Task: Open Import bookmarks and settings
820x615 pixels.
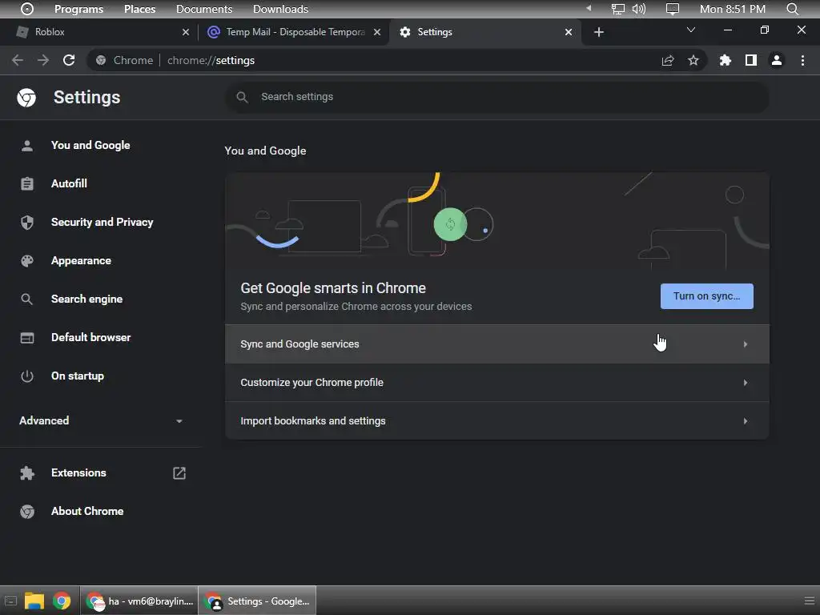Action: pos(496,421)
